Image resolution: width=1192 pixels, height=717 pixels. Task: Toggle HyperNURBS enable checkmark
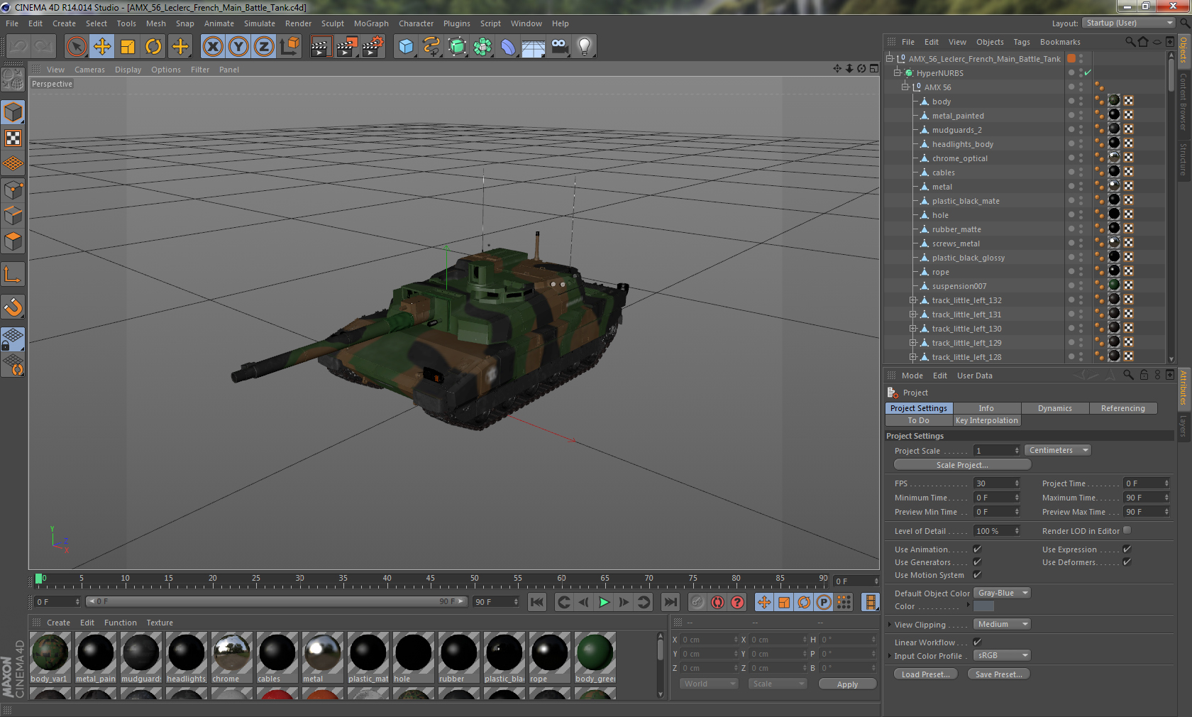click(x=1088, y=72)
